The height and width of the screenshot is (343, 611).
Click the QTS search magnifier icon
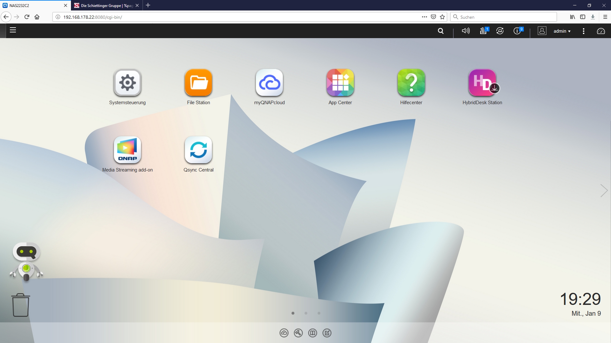441,31
